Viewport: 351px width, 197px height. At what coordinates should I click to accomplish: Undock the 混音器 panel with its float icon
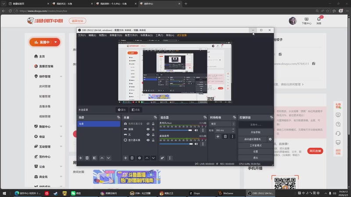205,117
